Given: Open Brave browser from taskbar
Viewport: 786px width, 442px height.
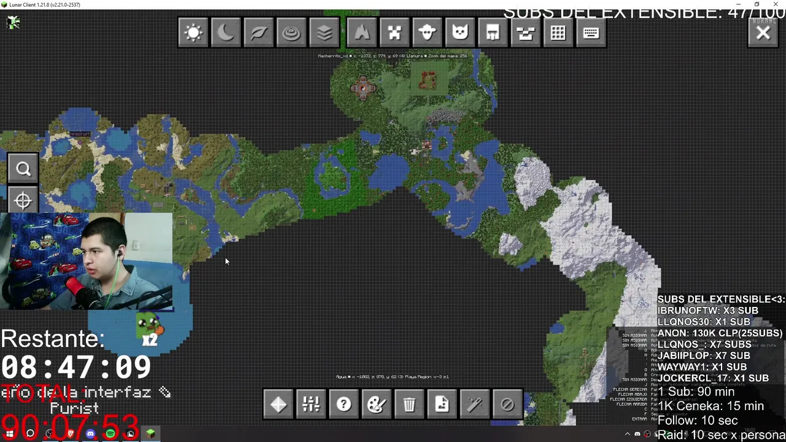Looking at the screenshot, I should pyautogui.click(x=70, y=434).
